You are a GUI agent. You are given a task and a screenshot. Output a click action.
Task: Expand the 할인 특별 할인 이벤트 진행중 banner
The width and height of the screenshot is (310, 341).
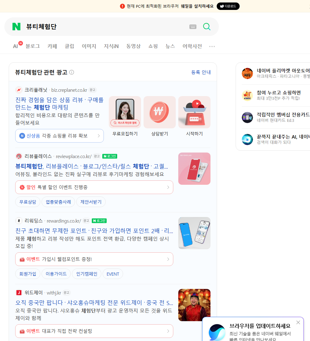coord(94,187)
